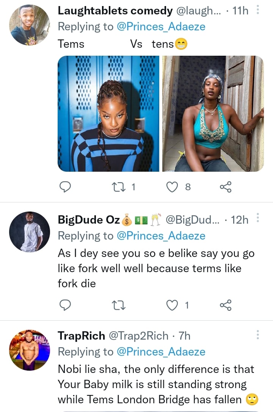The width and height of the screenshot is (273, 412).
Task: Open @Princes_Adaeze link in Laughtablets reply
Action: (161, 27)
